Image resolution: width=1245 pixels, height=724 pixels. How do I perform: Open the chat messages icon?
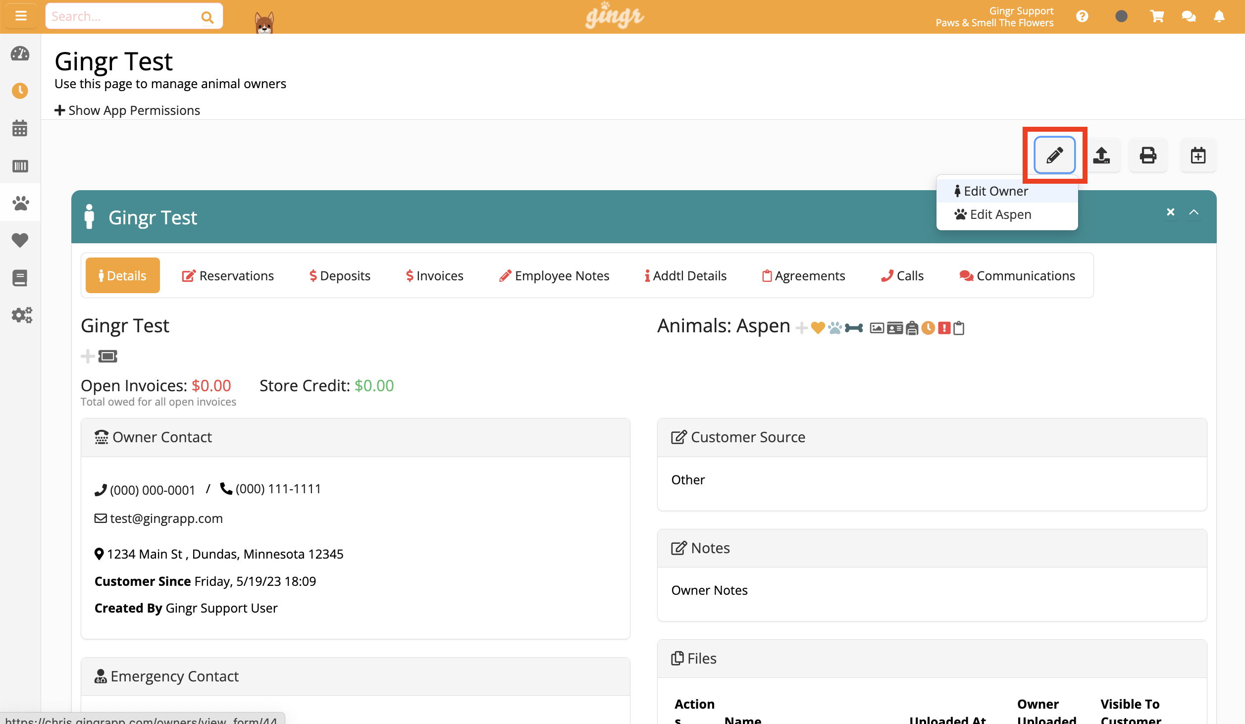(x=1189, y=16)
